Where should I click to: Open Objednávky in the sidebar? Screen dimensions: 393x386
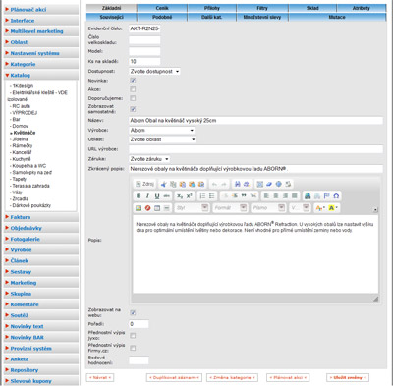(x=41, y=228)
